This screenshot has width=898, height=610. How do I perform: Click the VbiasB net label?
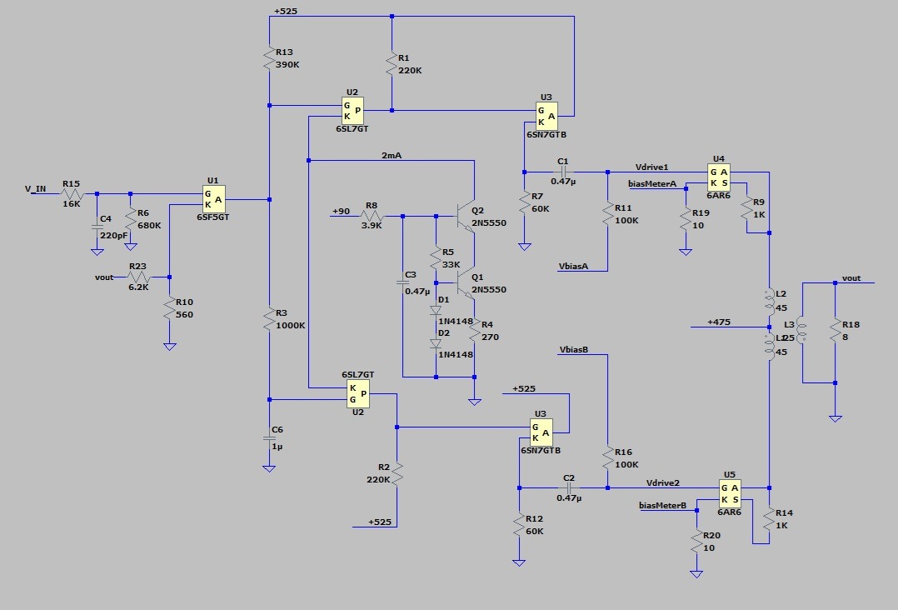574,349
